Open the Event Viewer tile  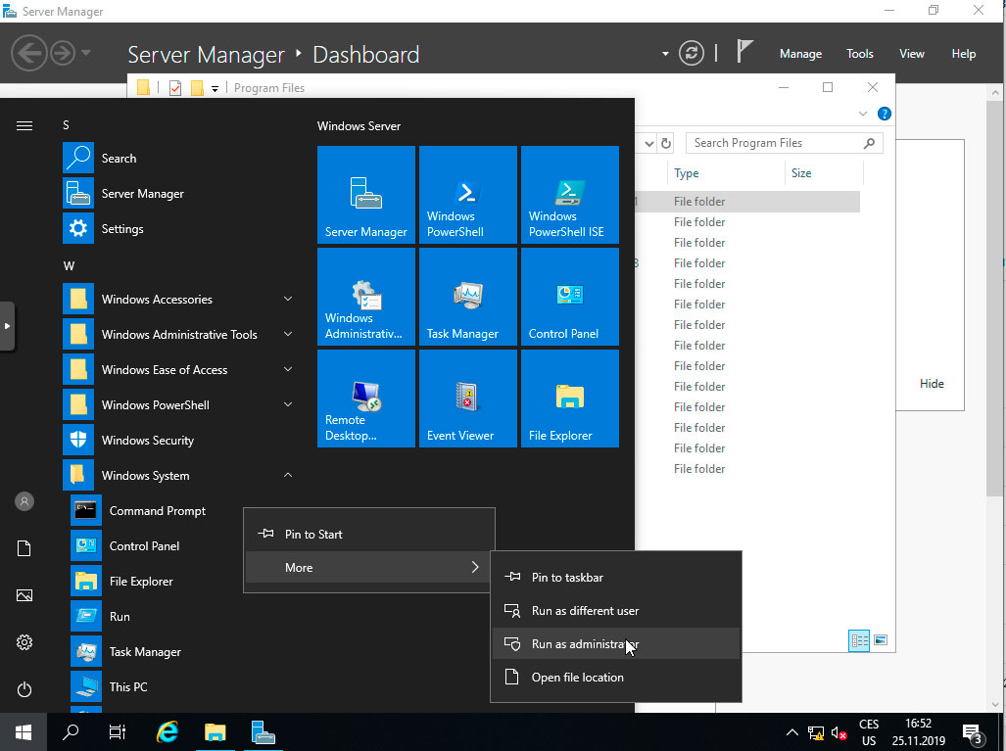pos(467,399)
